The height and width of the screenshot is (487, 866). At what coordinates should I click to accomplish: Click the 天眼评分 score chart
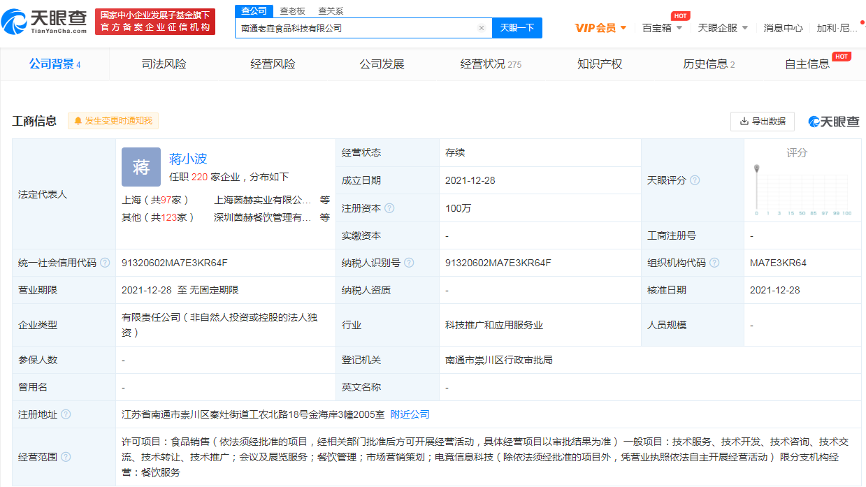[802, 189]
